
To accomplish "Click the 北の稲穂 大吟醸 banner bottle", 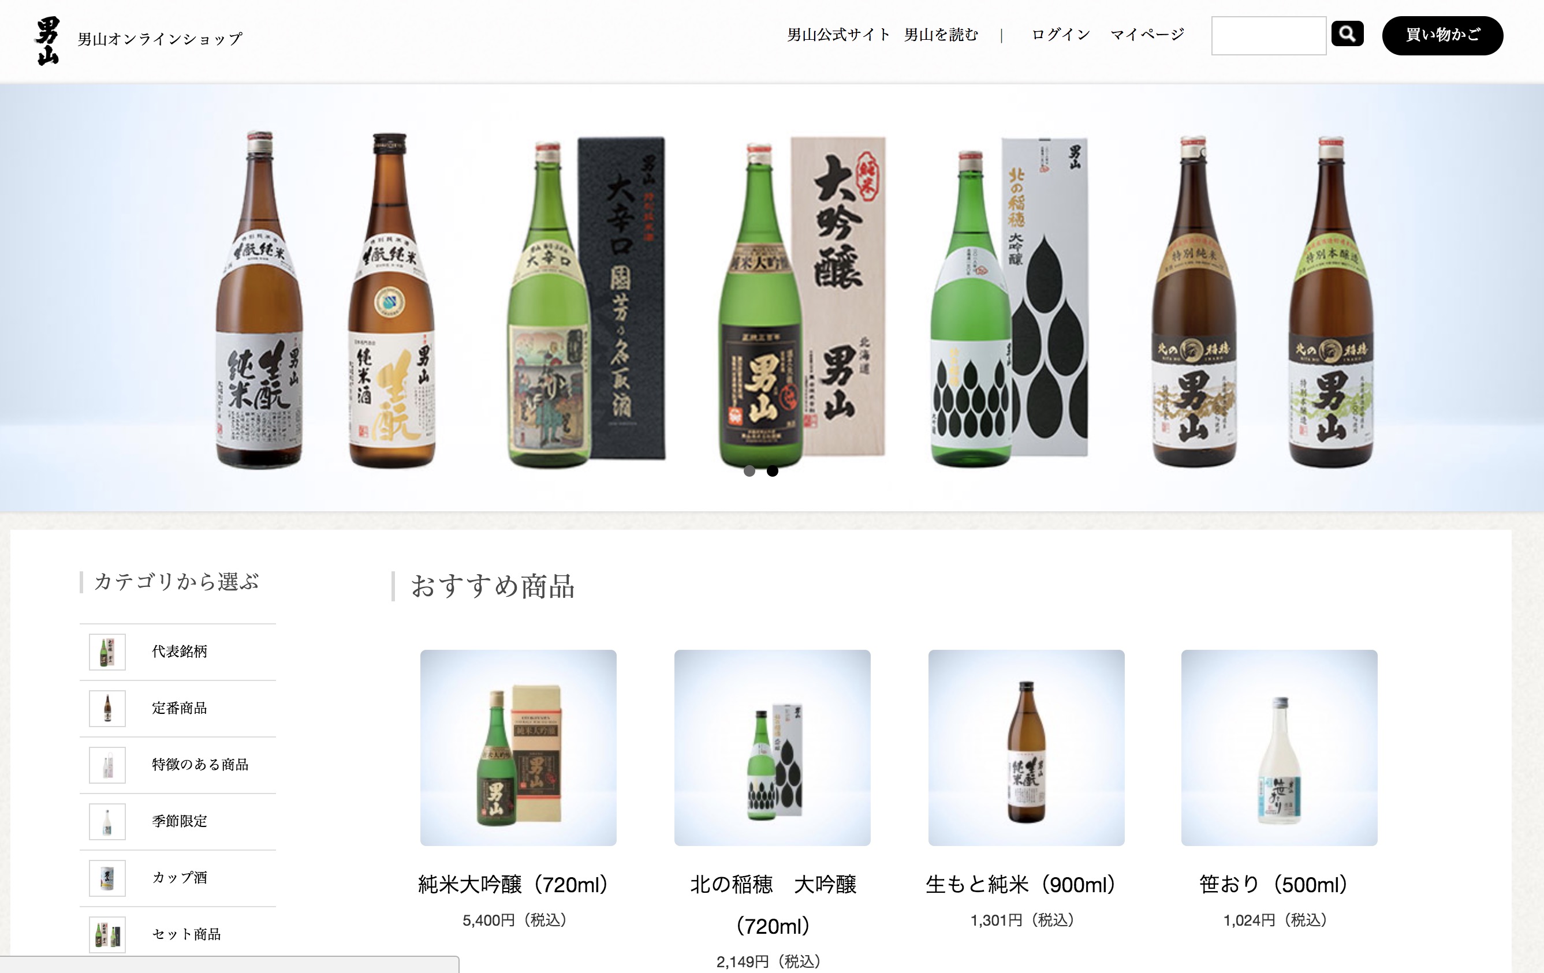I will pyautogui.click(x=1009, y=301).
